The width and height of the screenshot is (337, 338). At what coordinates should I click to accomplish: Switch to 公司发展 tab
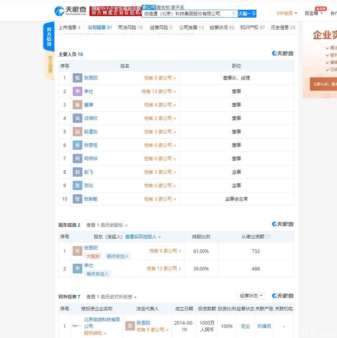pyautogui.click(x=191, y=28)
